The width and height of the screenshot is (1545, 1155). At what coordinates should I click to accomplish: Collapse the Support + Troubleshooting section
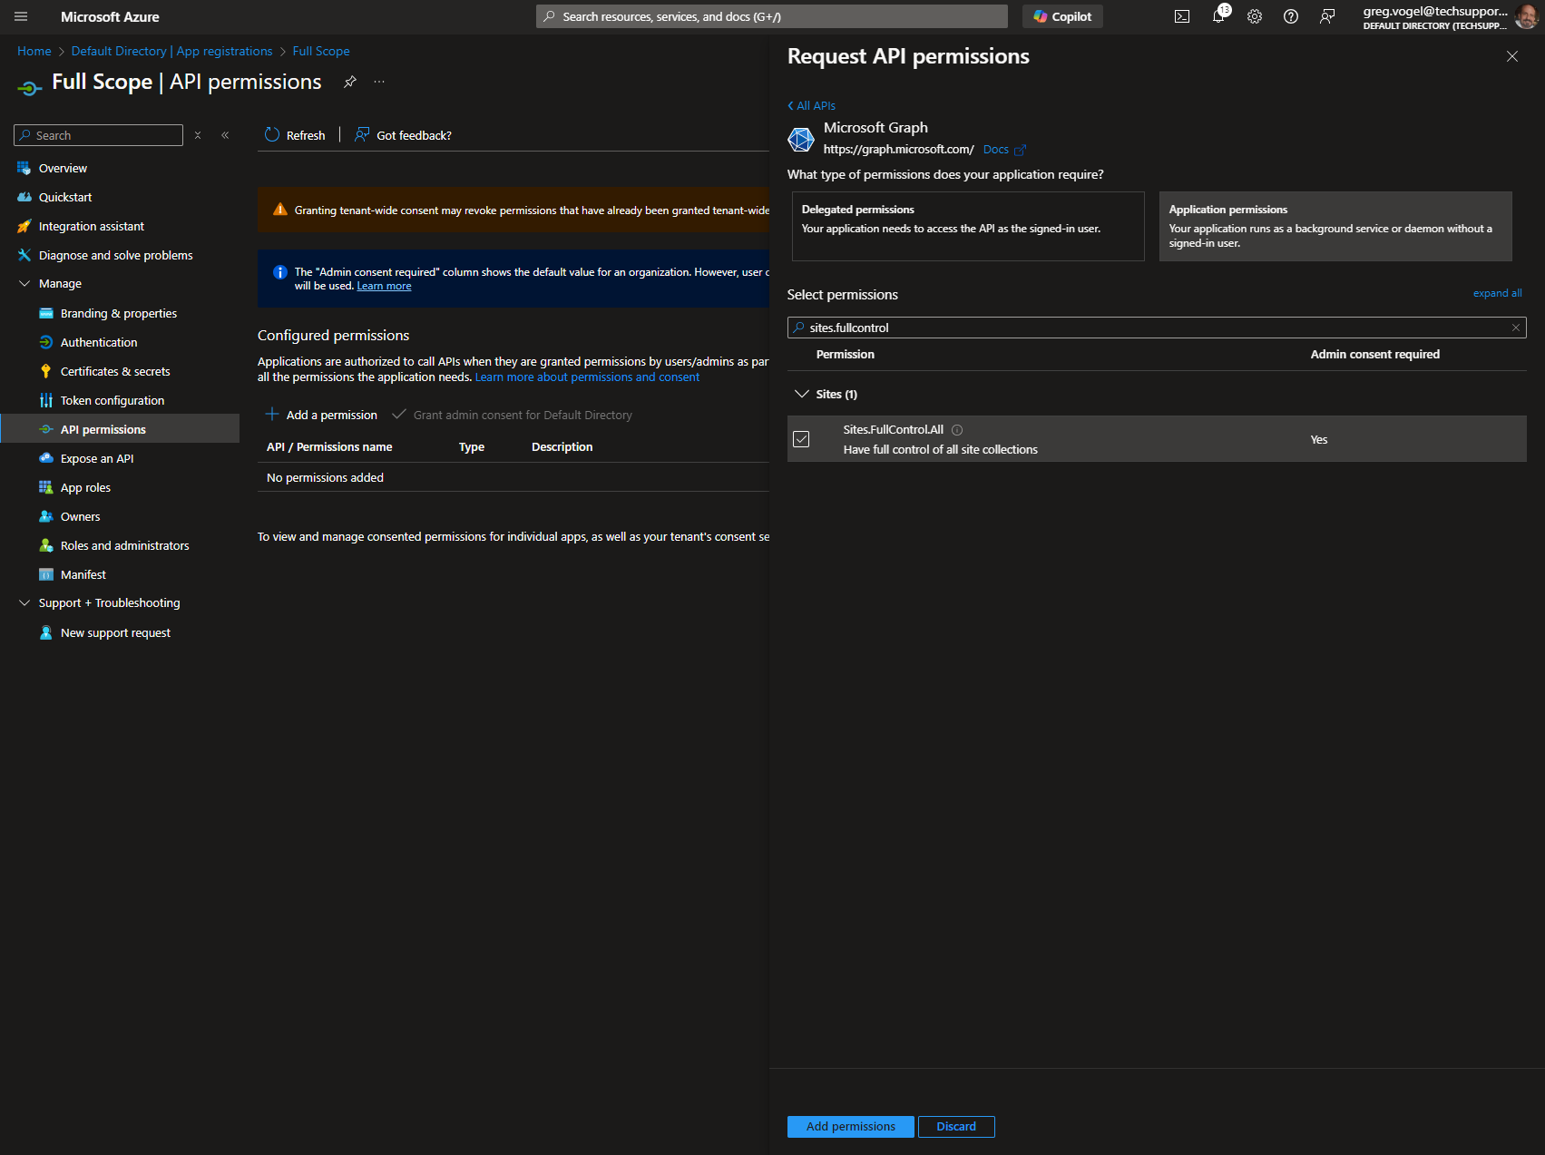pyautogui.click(x=24, y=603)
